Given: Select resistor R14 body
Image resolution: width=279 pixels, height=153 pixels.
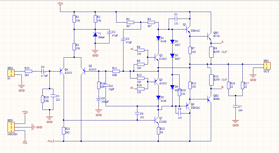Looking at the screenshot, I should click(99, 85).
